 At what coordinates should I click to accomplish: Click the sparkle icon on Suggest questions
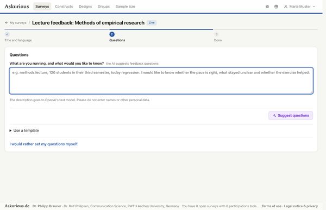coord(274,115)
